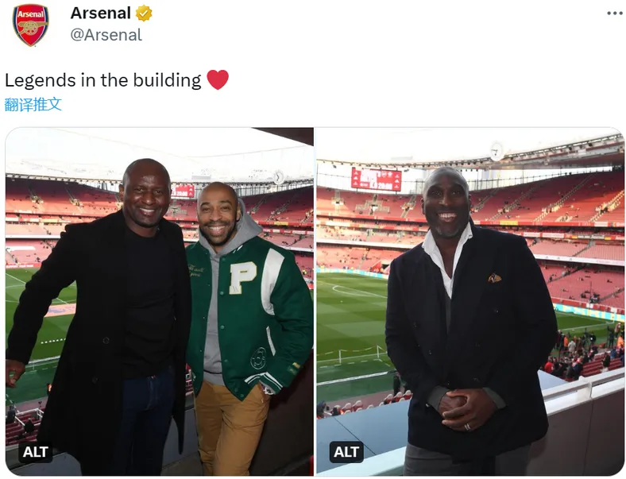Select the "Legends in the building" tweet text
The height and width of the screenshot is (479, 626).
point(103,80)
